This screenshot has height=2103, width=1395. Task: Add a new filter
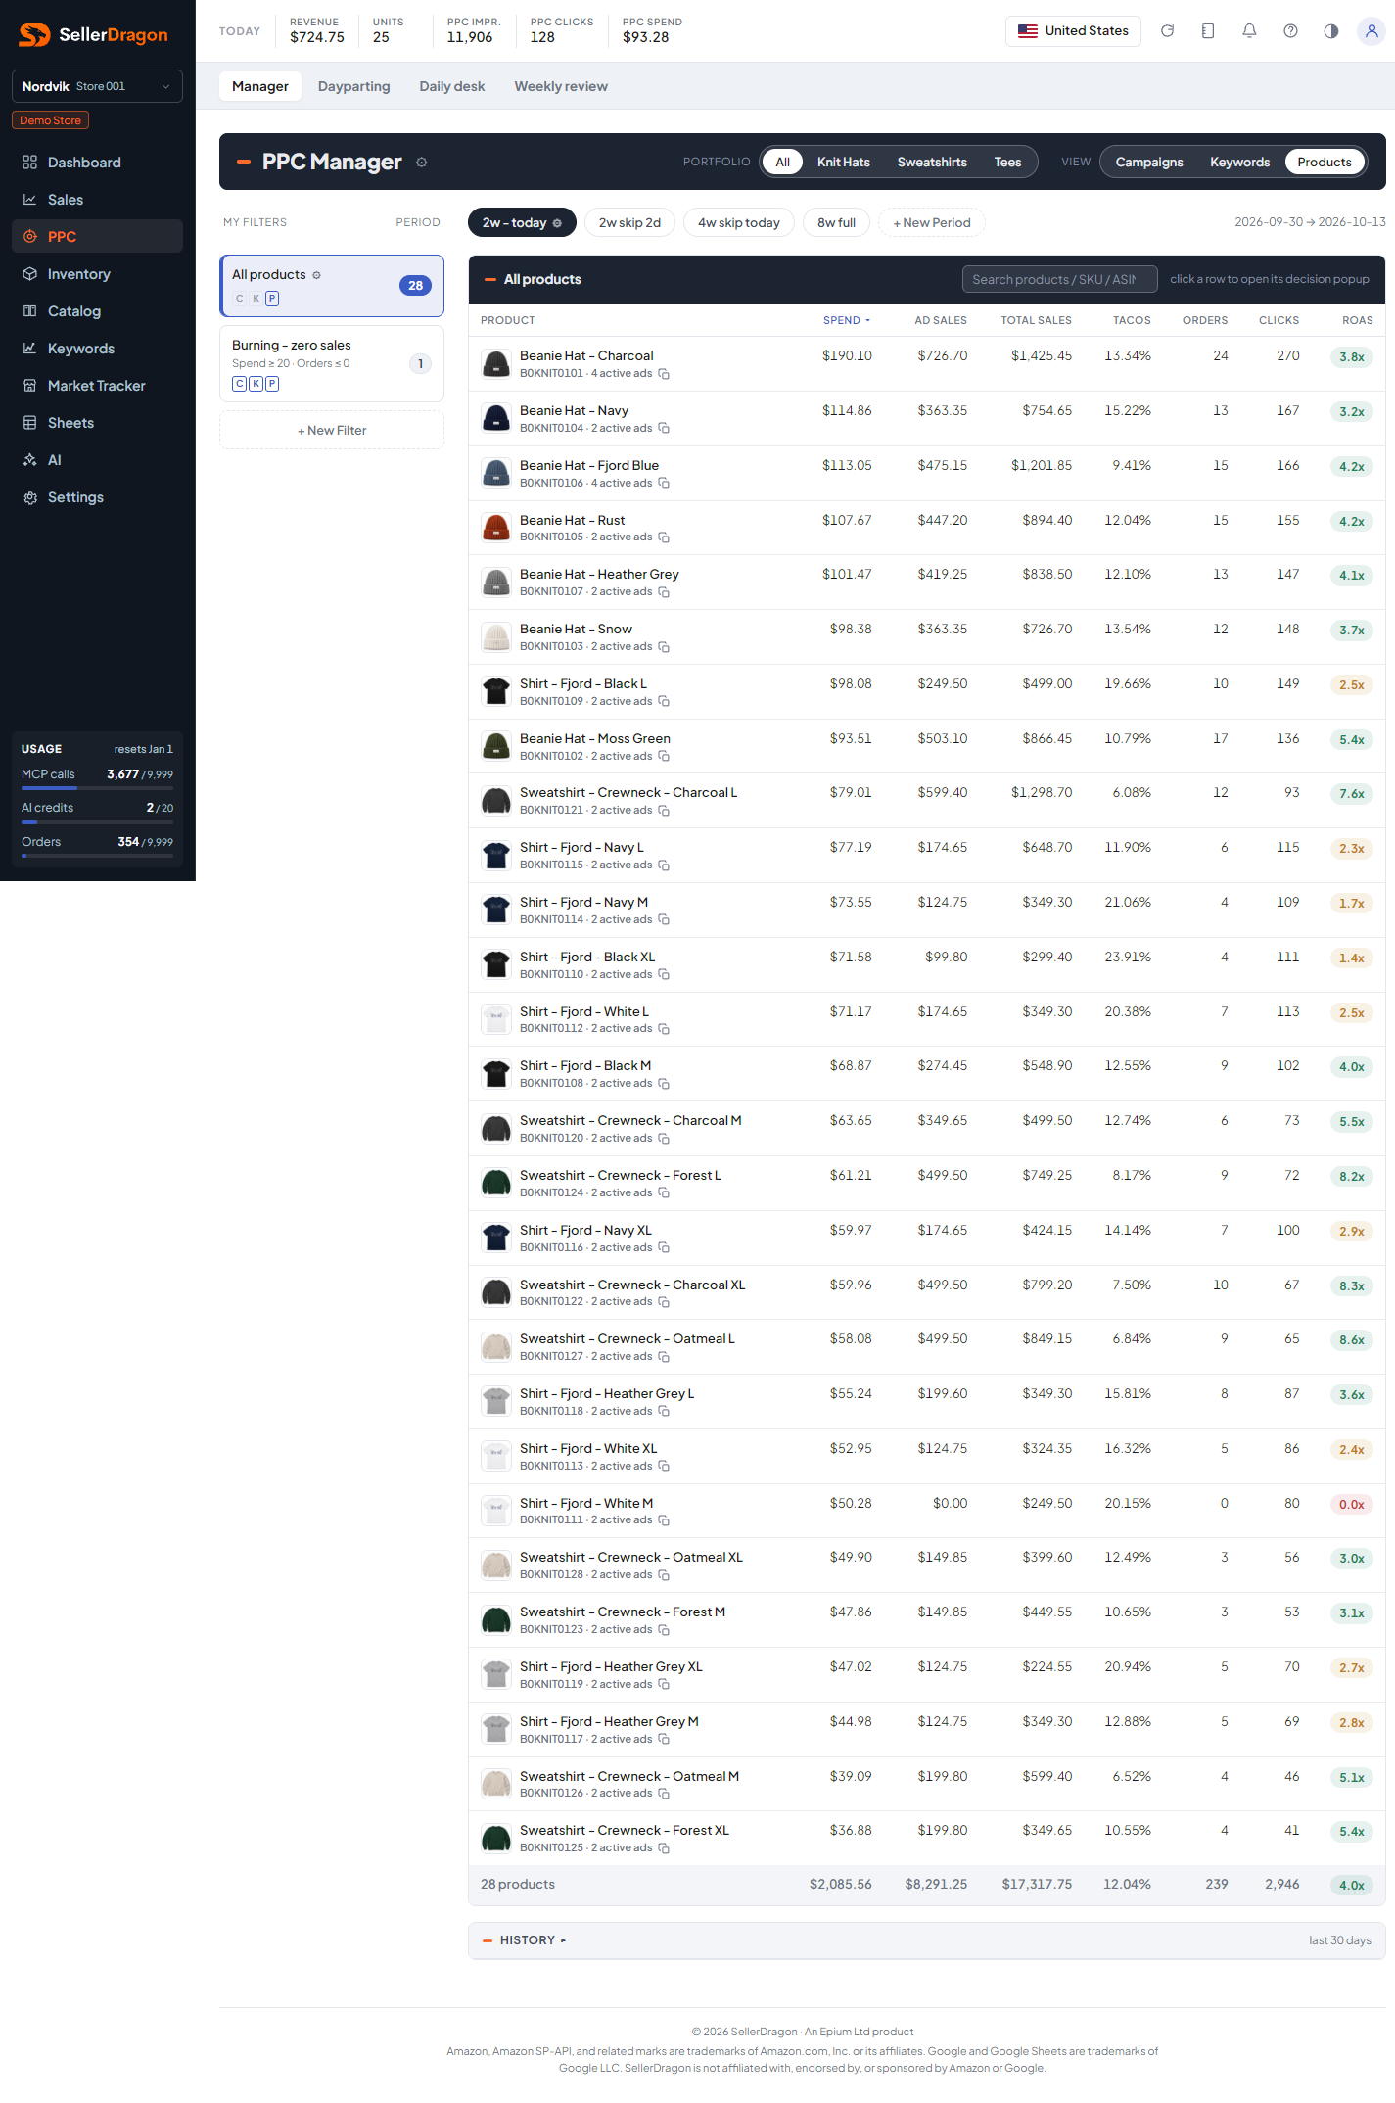332,431
